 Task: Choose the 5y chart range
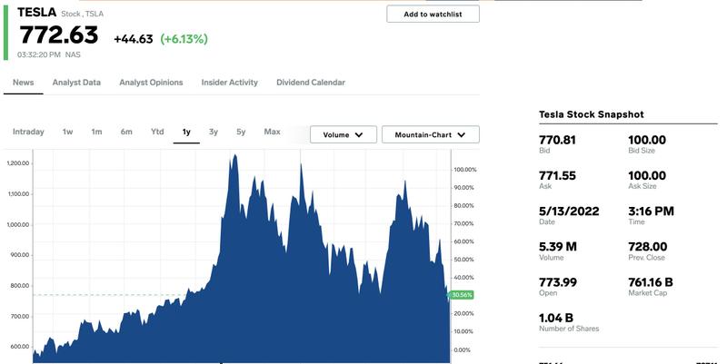(x=241, y=132)
